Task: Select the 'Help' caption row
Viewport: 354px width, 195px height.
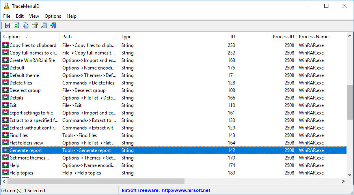Action: coord(15,165)
